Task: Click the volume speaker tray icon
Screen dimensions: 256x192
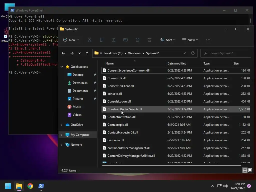Action: 225,186
